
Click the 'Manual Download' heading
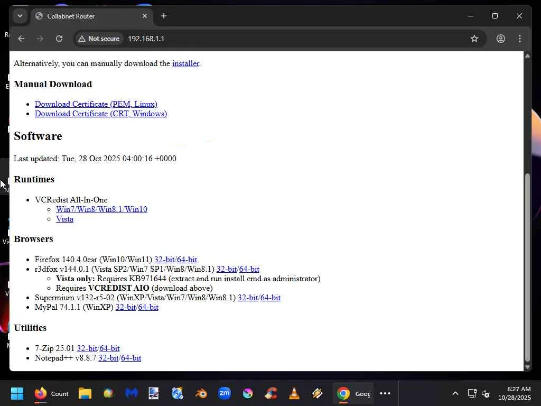(x=53, y=84)
